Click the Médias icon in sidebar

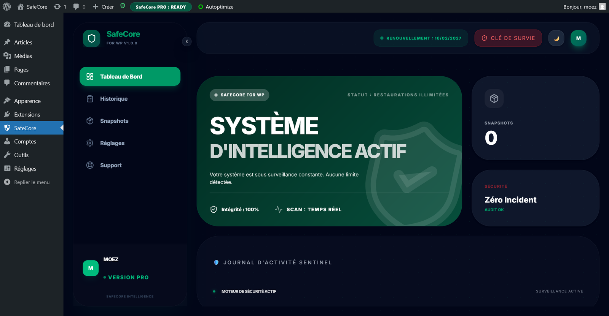[x=7, y=56]
